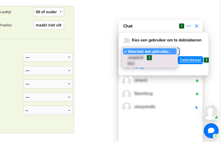Click the third chat contact's avatar
This screenshot has height=142, width=221.
127,107
